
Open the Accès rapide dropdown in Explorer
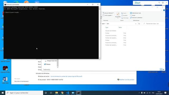coord(107,15)
